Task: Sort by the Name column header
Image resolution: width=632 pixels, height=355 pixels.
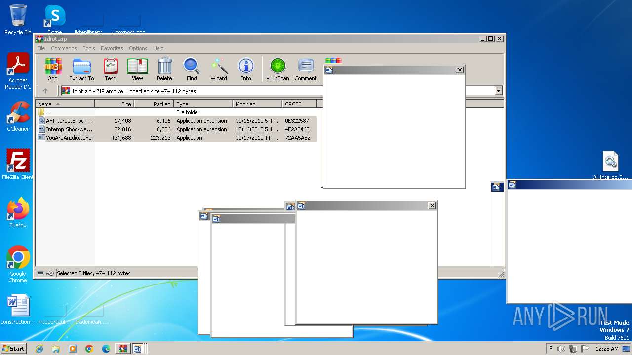Action: [x=65, y=104]
